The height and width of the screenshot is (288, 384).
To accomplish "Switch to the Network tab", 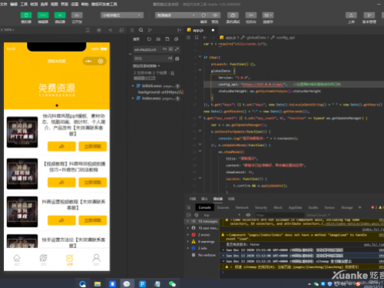I will pos(242,207).
